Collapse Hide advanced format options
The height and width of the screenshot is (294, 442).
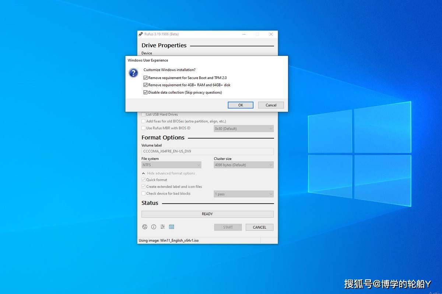[x=168, y=173]
